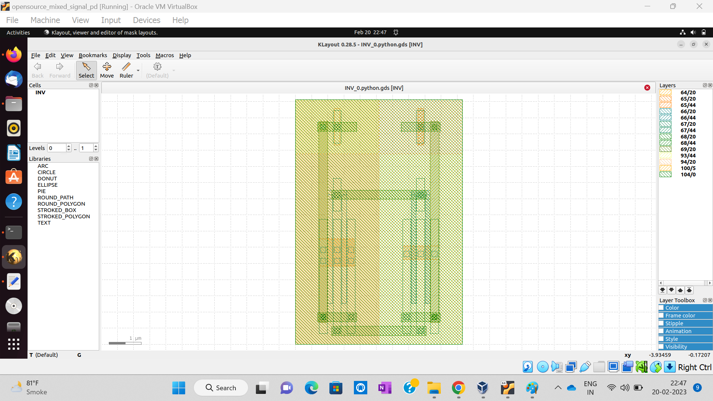Move selected layer up one step
The height and width of the screenshot is (401, 713).
pyautogui.click(x=680, y=290)
